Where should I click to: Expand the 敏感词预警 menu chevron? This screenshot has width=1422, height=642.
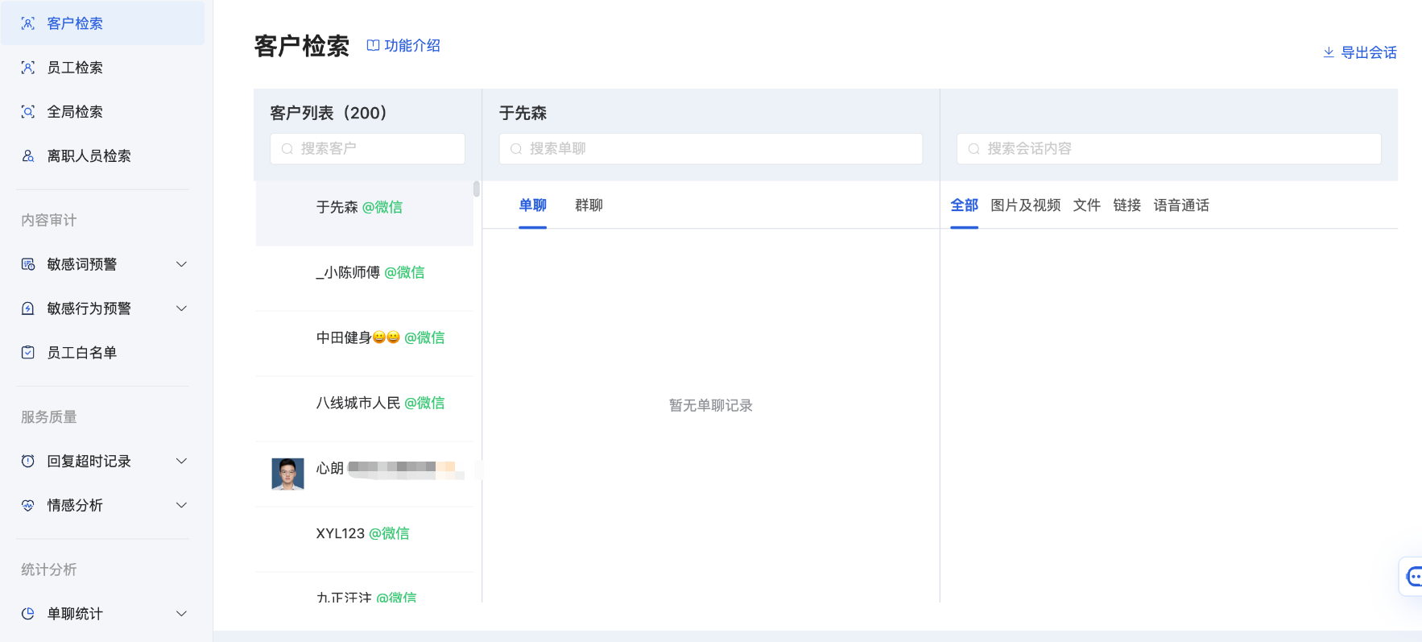point(182,264)
